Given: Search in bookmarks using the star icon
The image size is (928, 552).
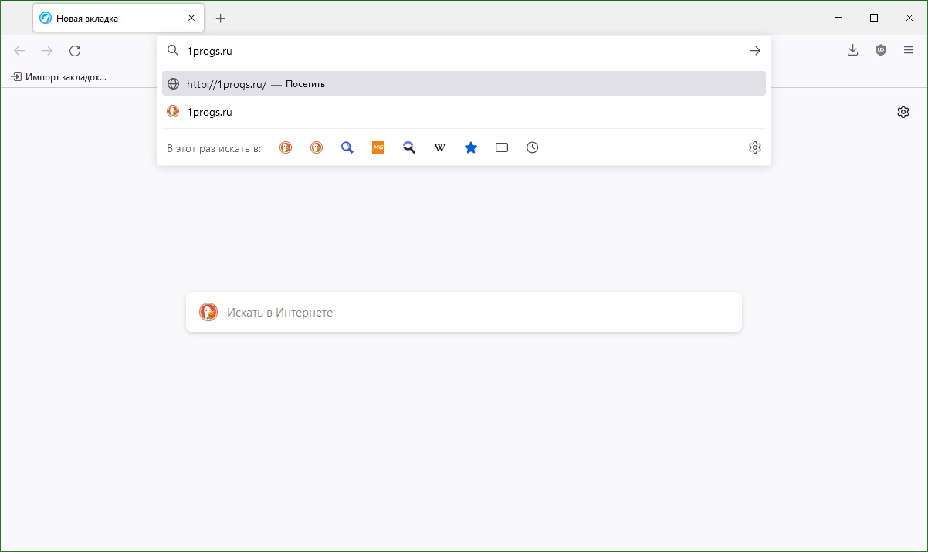Looking at the screenshot, I should (471, 147).
